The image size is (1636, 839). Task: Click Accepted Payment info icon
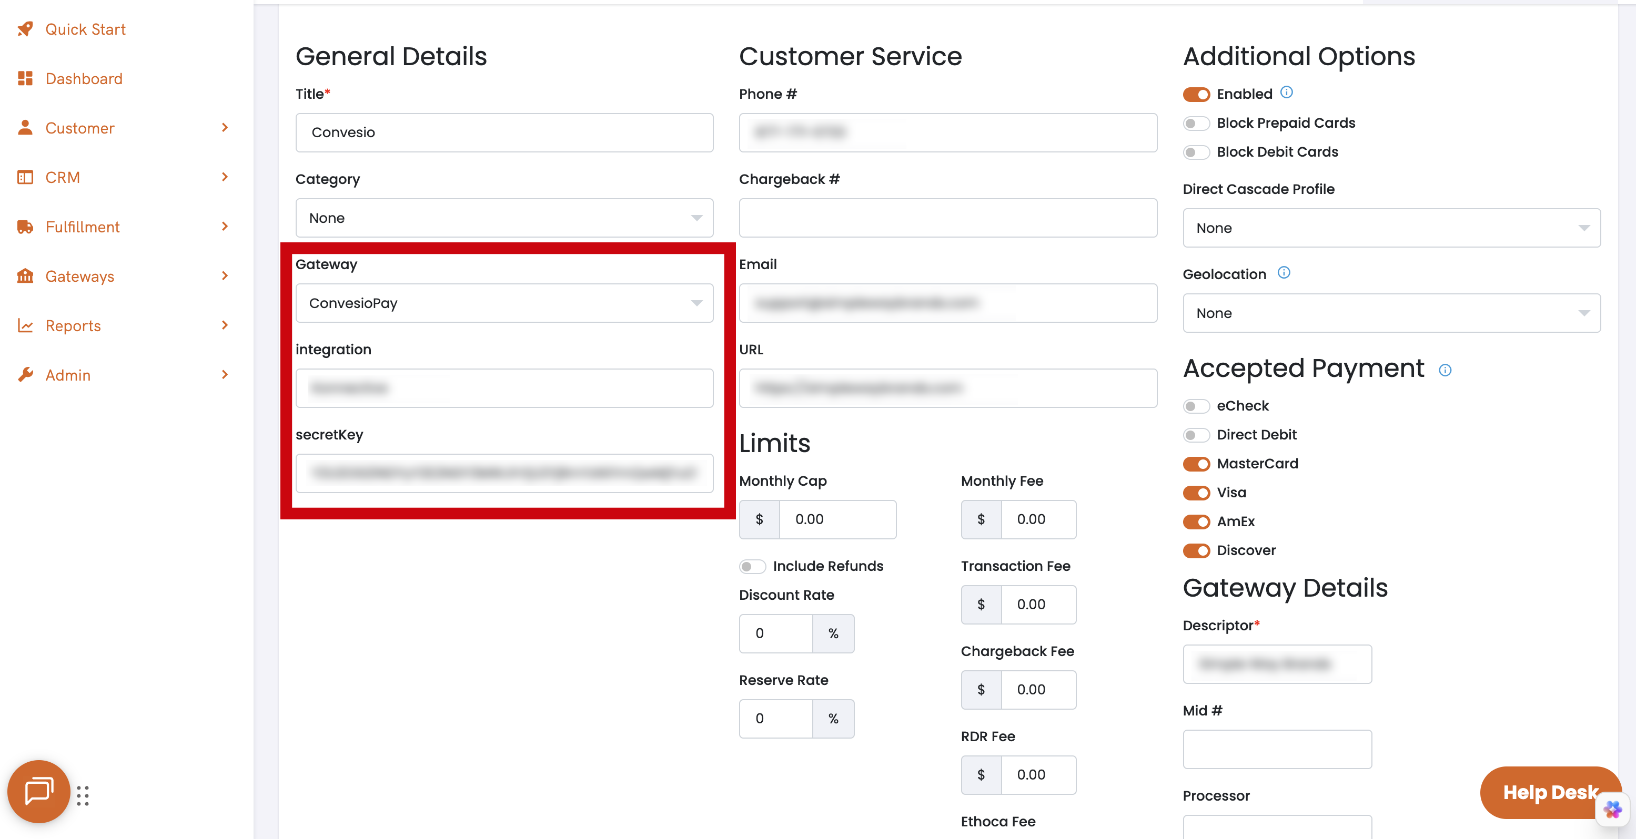pos(1445,371)
